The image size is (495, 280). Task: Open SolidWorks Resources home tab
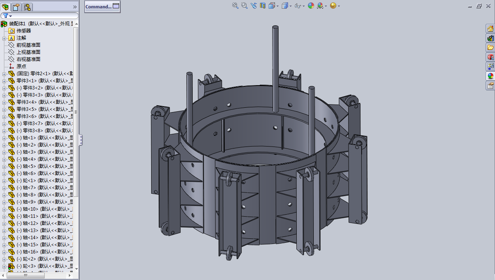click(491, 29)
